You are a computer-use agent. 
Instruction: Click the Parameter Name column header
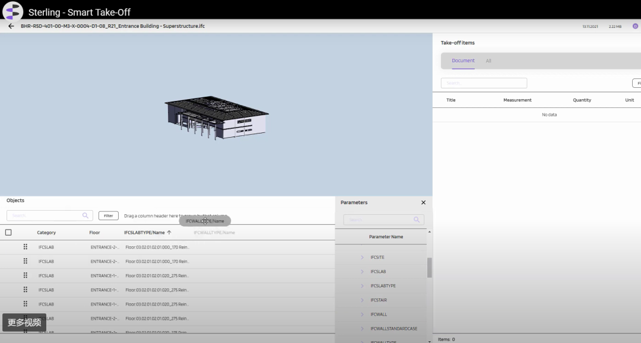[386, 237]
